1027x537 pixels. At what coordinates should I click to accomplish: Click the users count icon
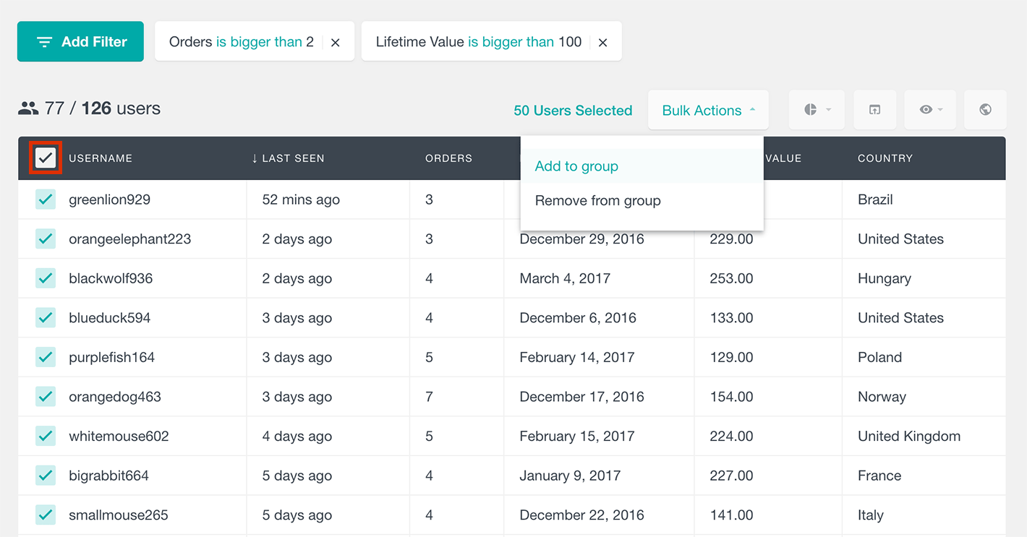(x=27, y=108)
